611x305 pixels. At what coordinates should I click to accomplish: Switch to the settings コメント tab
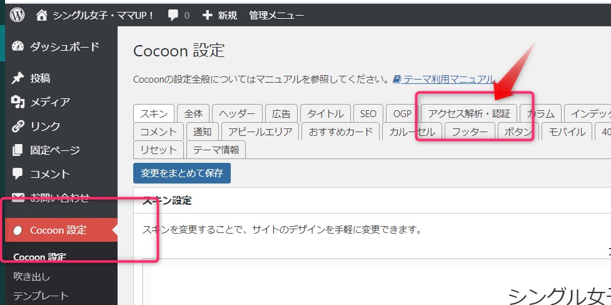[158, 132]
